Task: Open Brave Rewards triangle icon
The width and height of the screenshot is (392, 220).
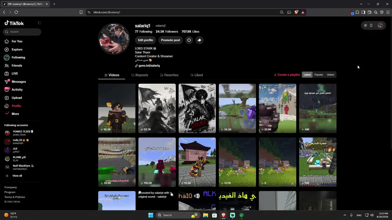Action: coord(303,12)
